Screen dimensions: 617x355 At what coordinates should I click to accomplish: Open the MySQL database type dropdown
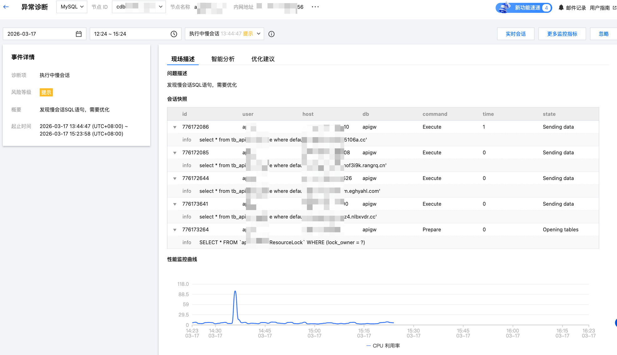click(72, 7)
